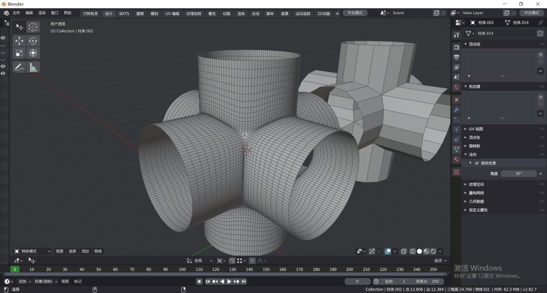Toggle the viewport overlays button
The height and width of the screenshot is (293, 547).
coord(387,251)
